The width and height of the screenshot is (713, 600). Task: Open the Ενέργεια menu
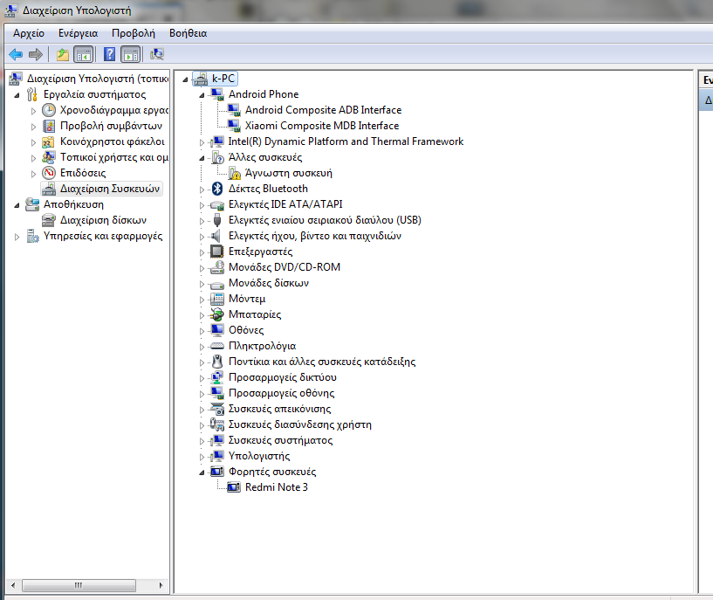coord(78,33)
